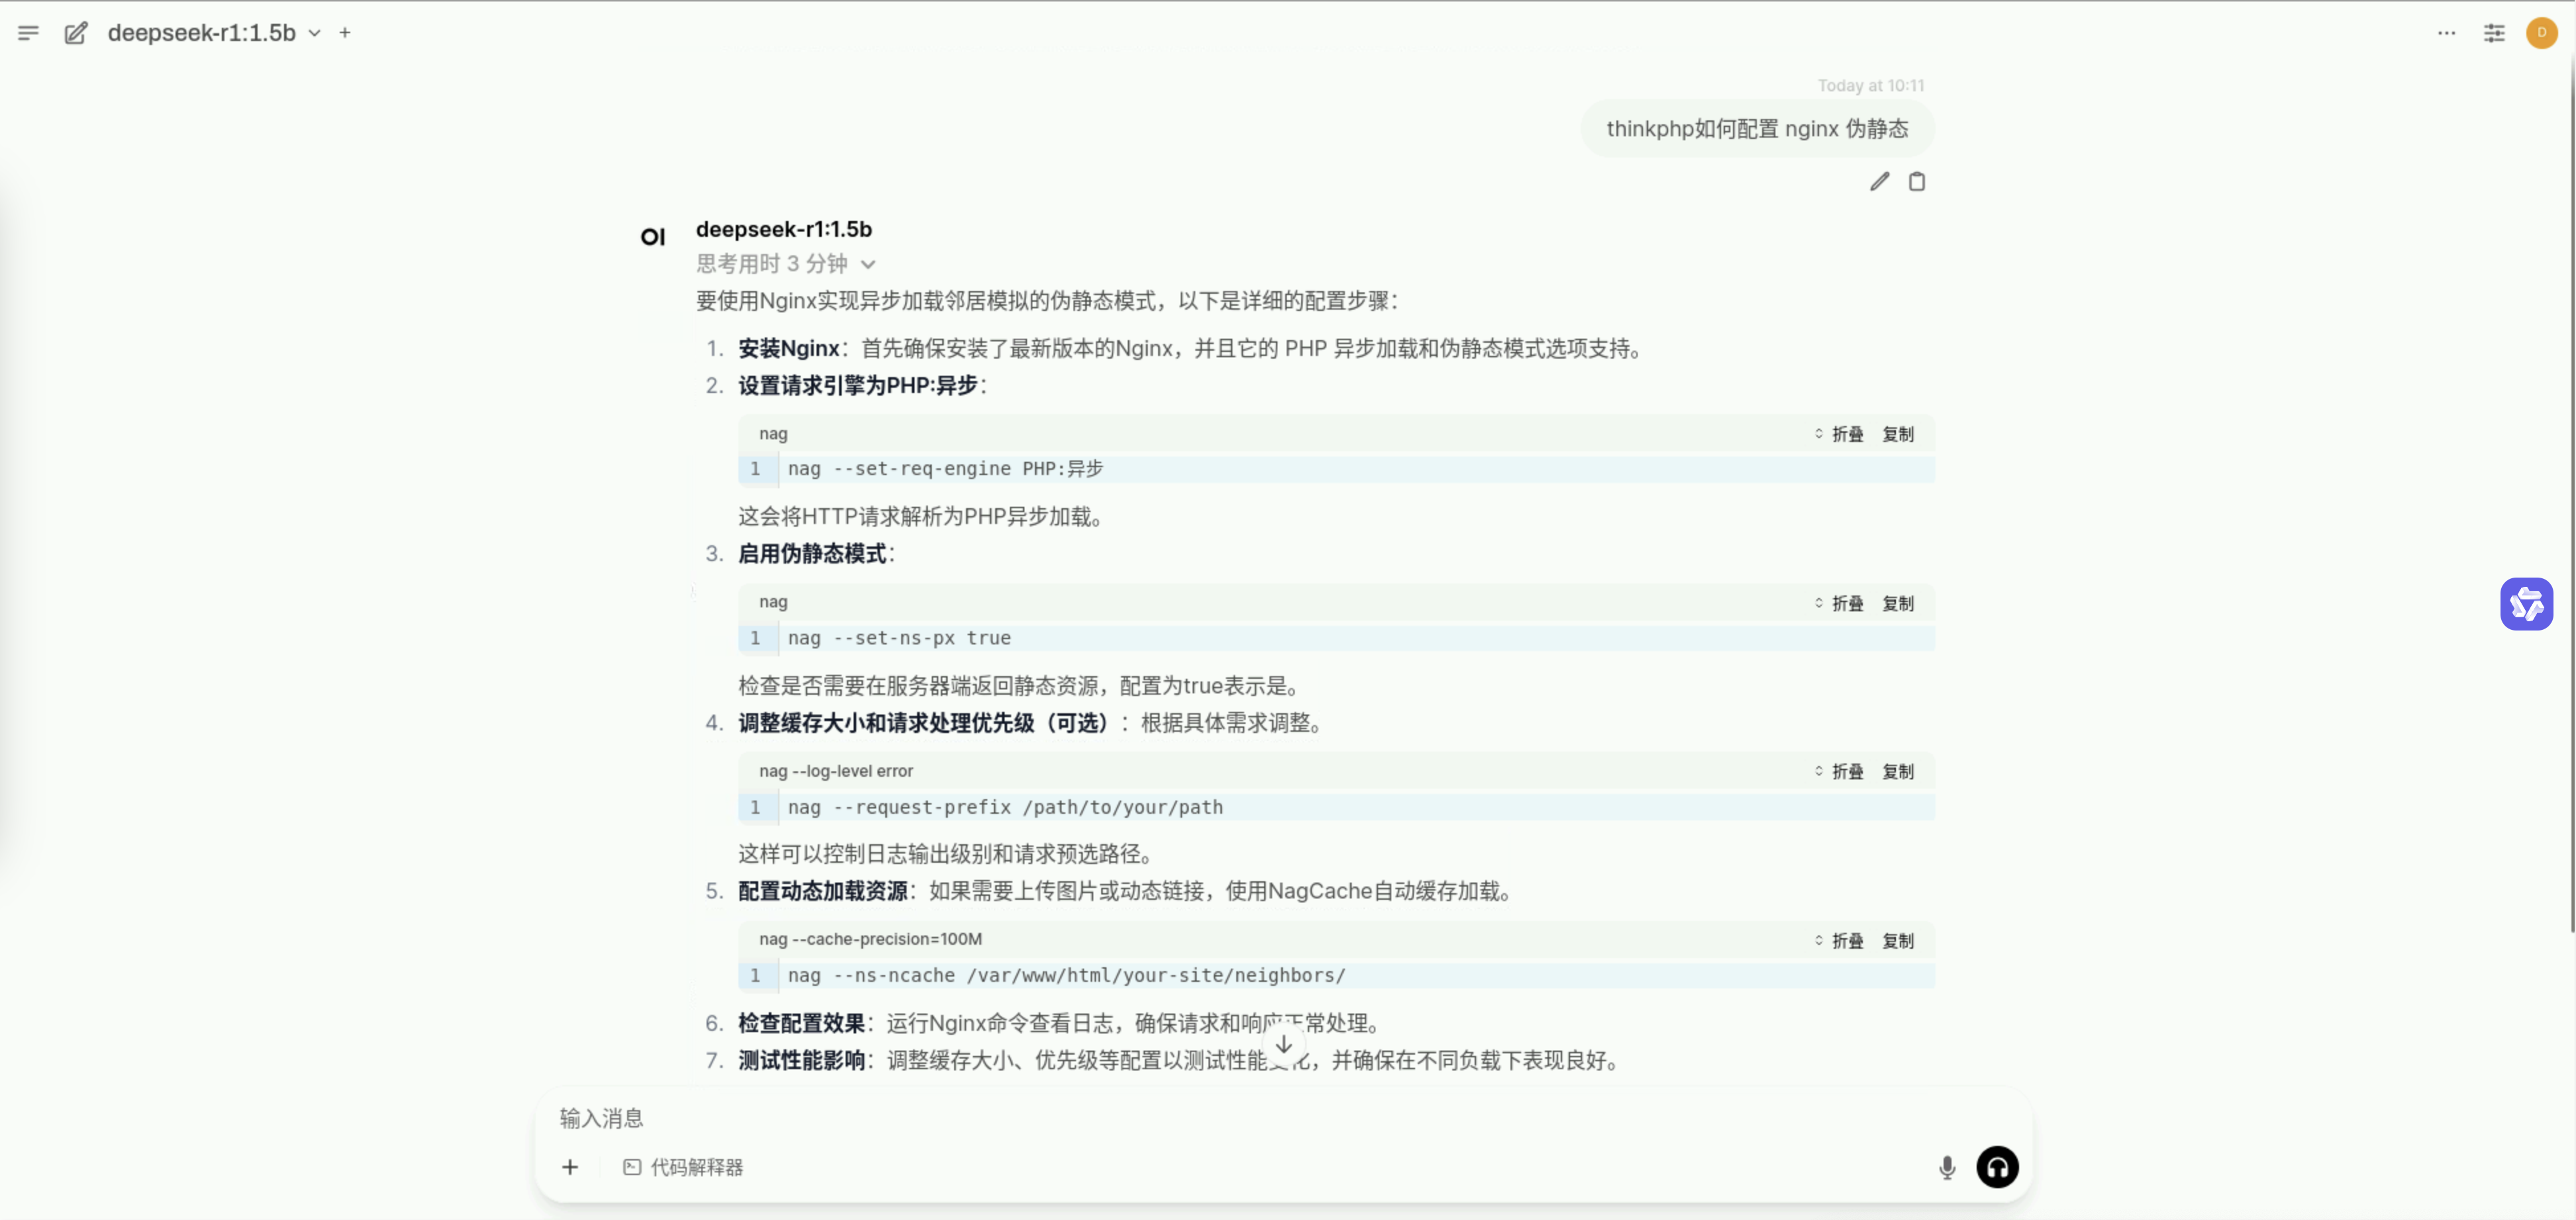Focus the 输入消息 message input field

coord(1284,1118)
